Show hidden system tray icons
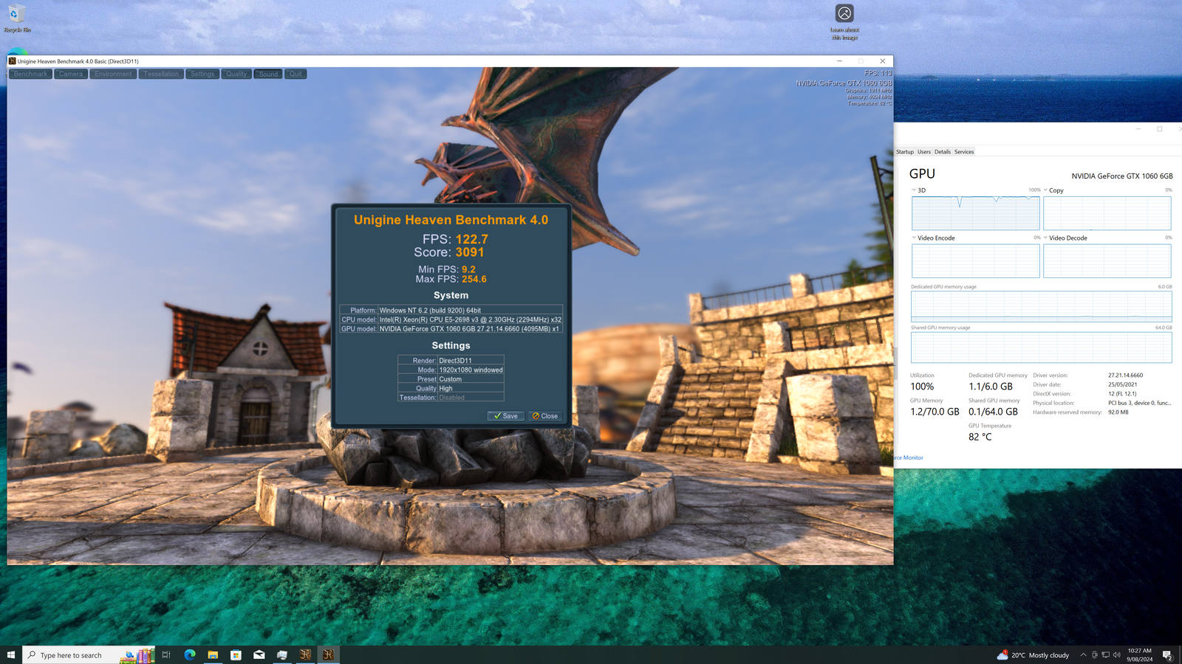 point(1083,655)
